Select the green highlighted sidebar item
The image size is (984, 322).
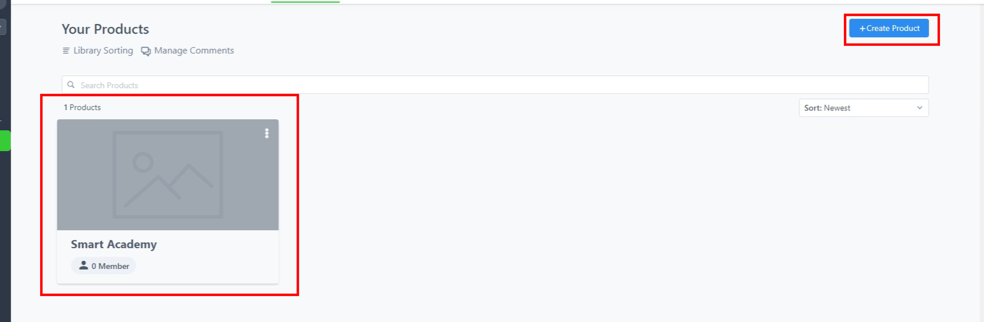click(5, 141)
